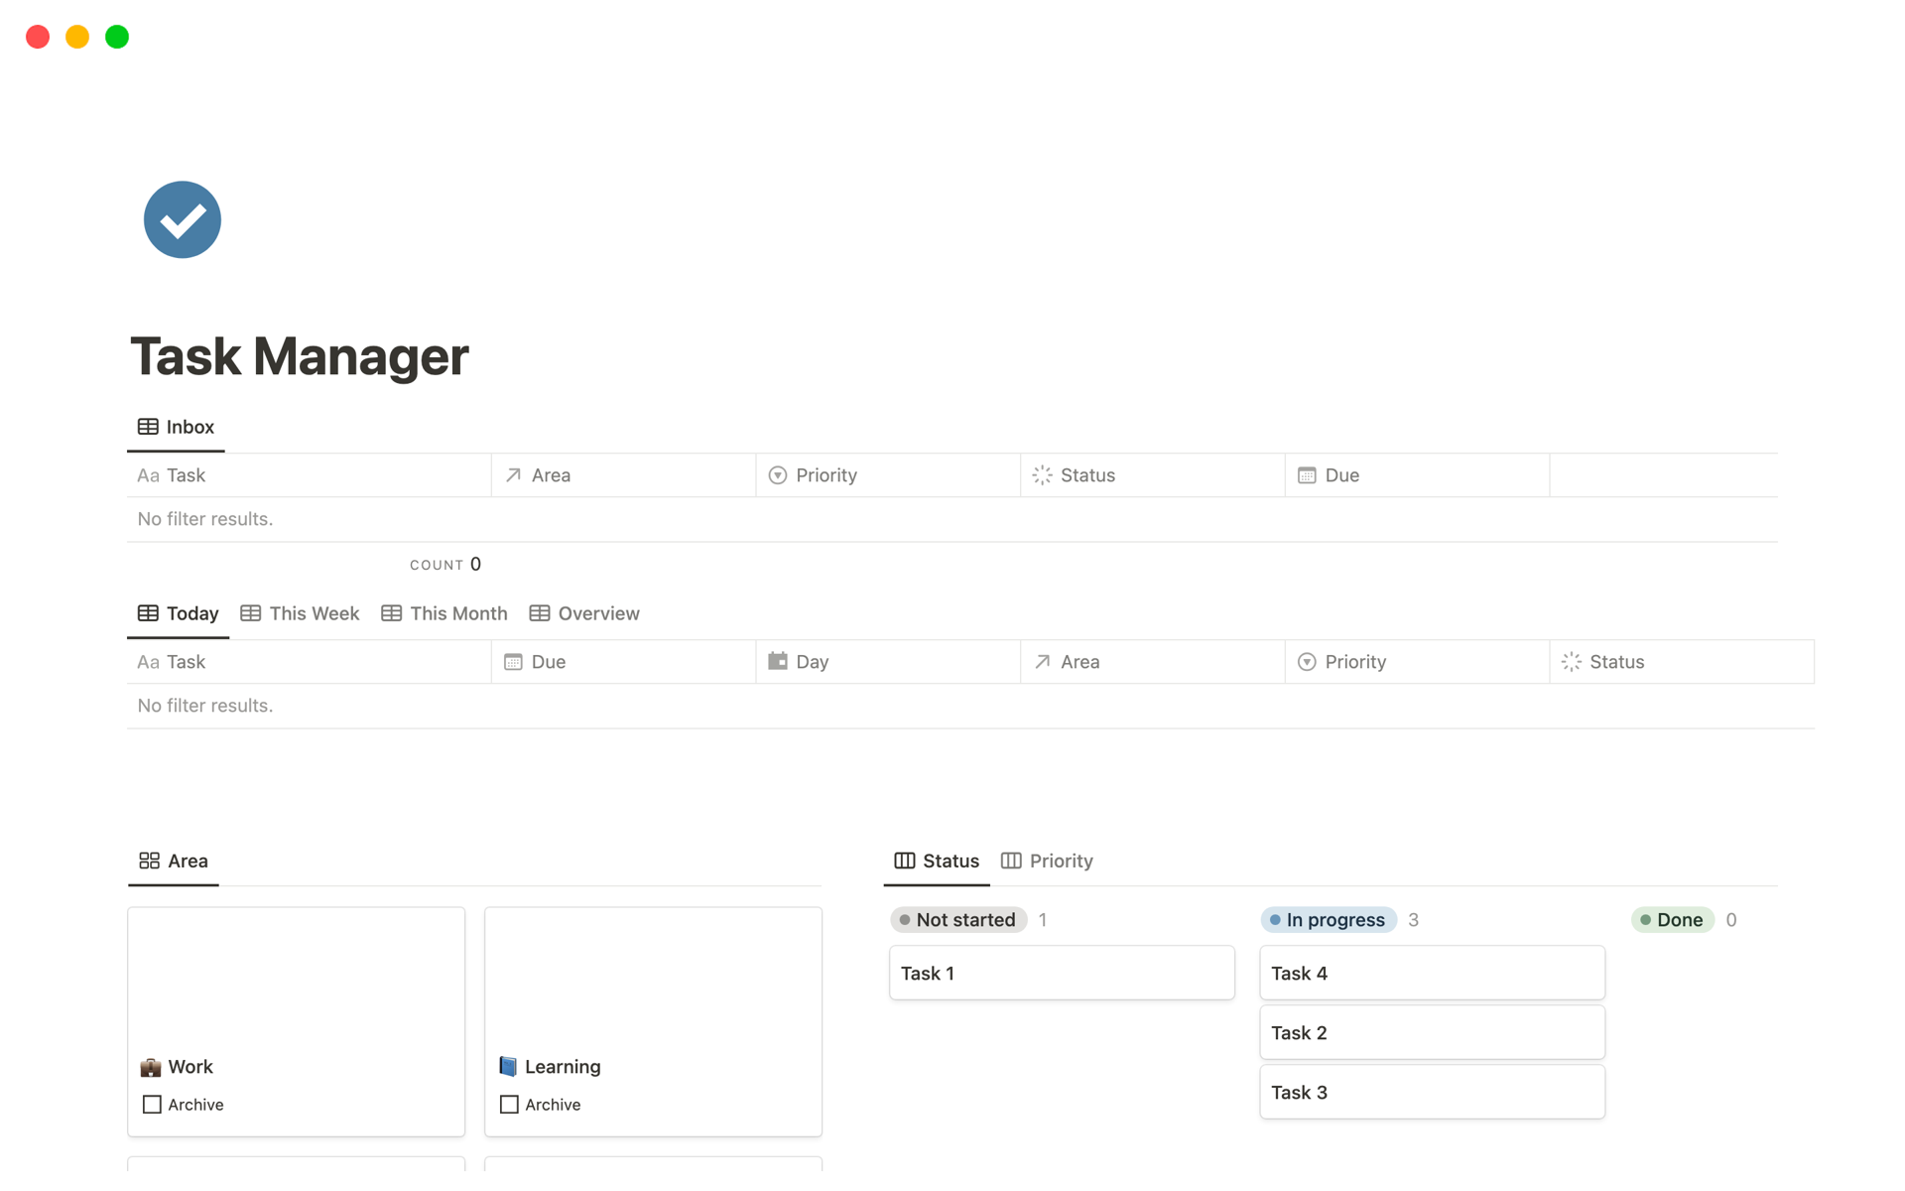Screen dimensions: 1905x1191
Task: Click the Priority column icon in Inbox table
Action: click(778, 475)
